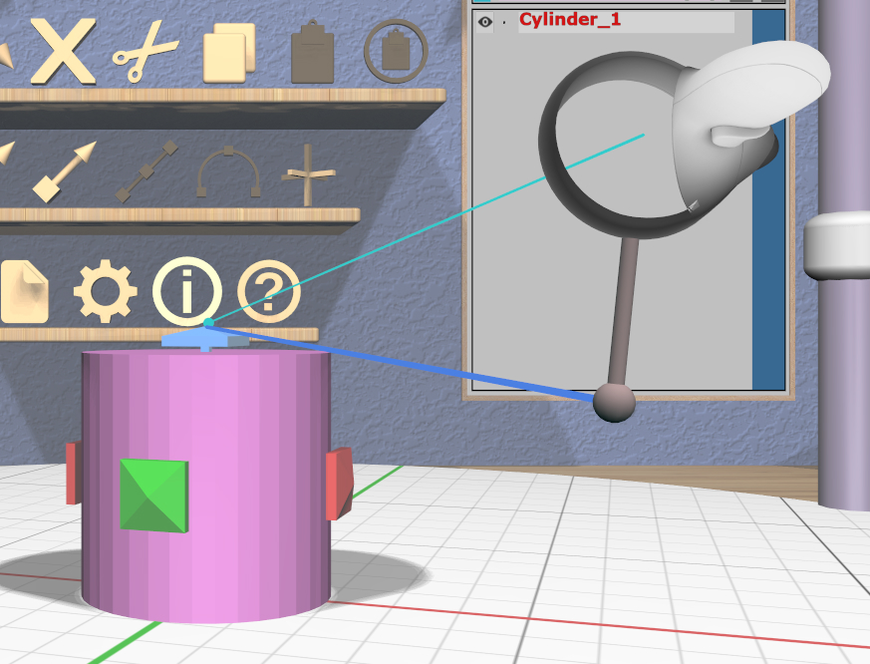The image size is (870, 664).
Task: Open the Info circle icon
Action: tap(186, 291)
